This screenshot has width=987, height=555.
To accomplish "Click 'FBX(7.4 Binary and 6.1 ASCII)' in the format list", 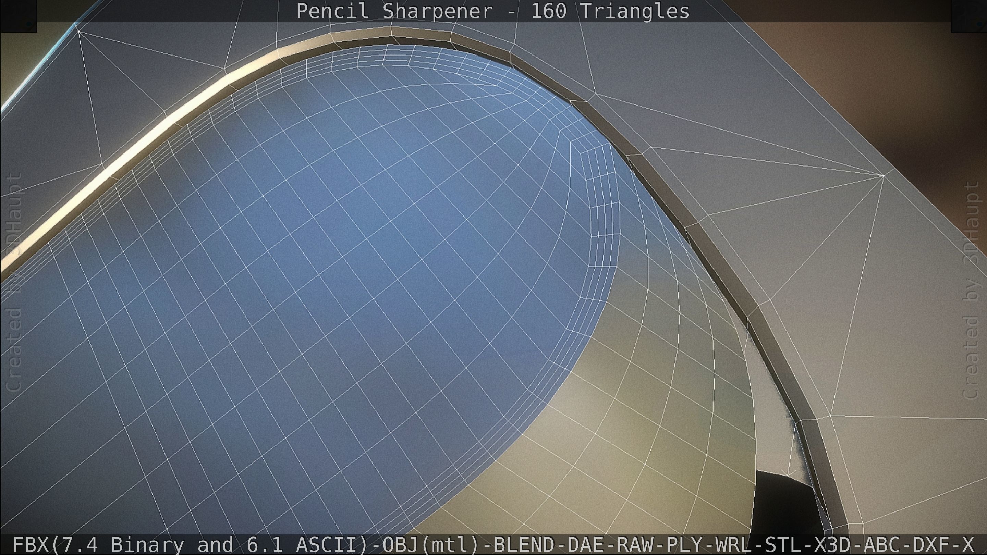I will click(191, 545).
